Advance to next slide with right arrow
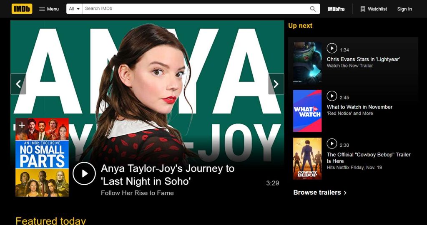Screen dimensions: 427x225 (276, 84)
